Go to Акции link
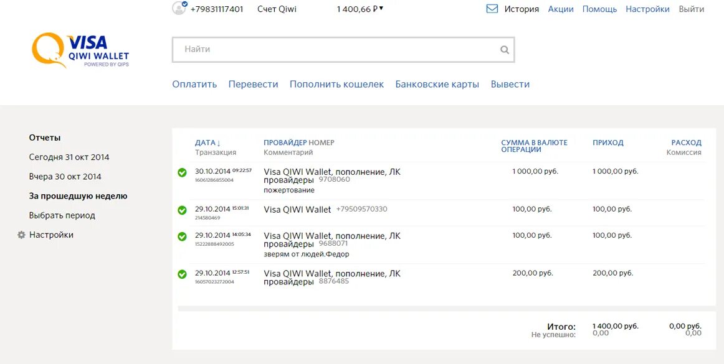724x364 pixels. pos(561,9)
